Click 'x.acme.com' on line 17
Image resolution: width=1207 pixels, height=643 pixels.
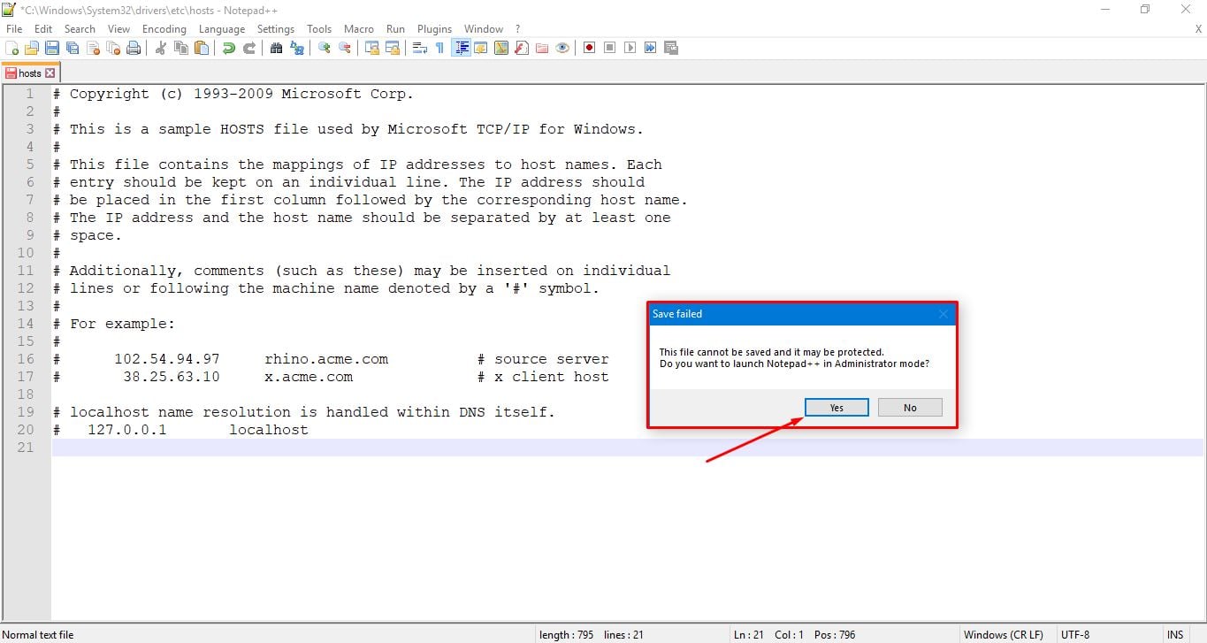(x=309, y=377)
